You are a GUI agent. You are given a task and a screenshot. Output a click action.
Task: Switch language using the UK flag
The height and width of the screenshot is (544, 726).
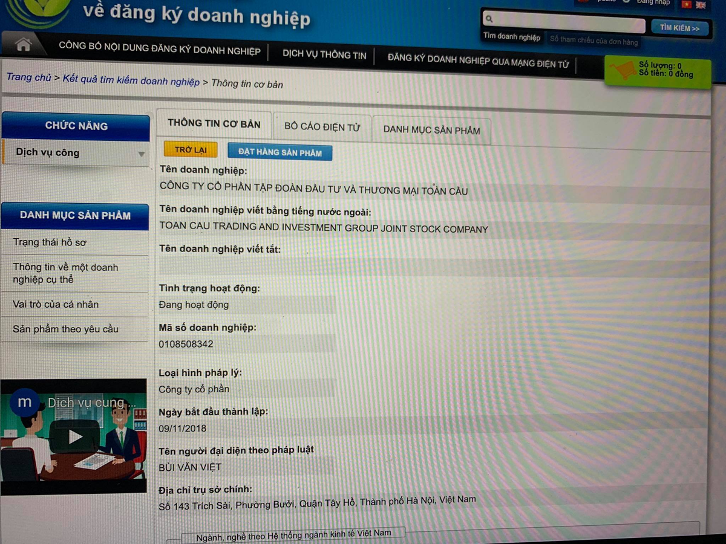tap(701, 5)
